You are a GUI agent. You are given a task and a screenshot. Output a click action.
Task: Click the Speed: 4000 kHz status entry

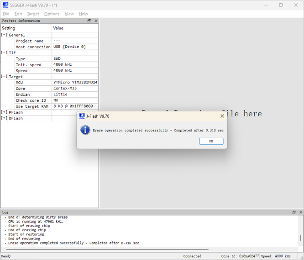coord(276,256)
